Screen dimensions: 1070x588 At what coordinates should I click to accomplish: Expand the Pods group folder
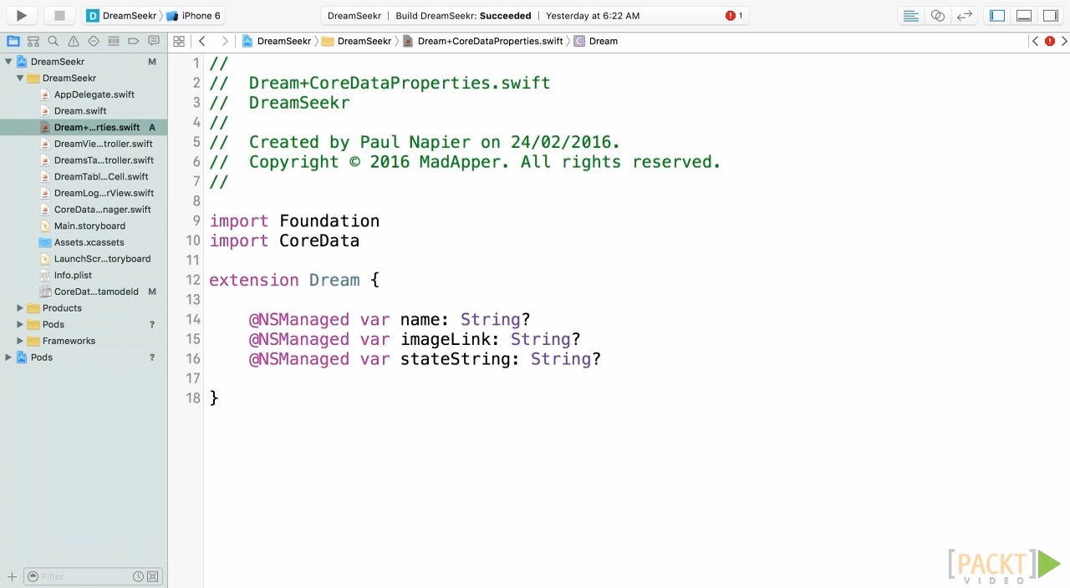click(x=20, y=324)
